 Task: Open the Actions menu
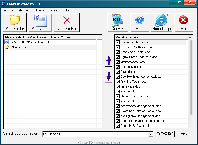[24, 10]
